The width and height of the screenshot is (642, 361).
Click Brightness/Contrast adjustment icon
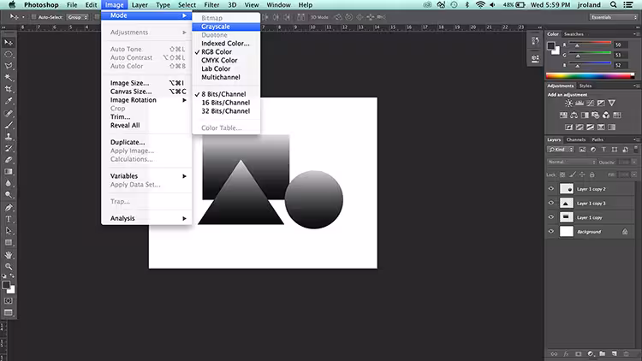click(568, 104)
